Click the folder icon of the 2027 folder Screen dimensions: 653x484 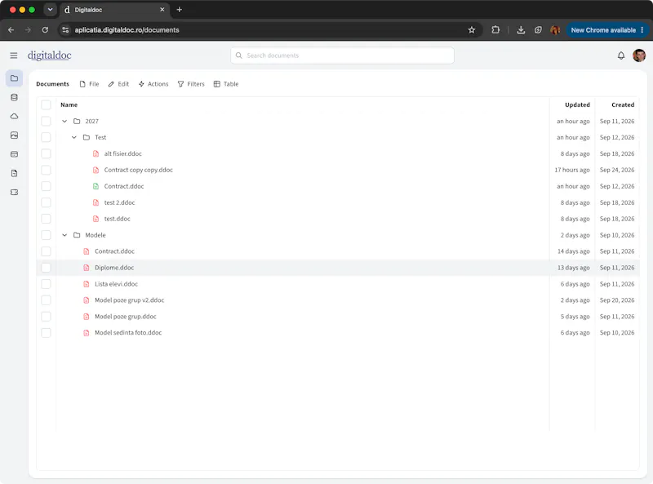[x=77, y=122]
